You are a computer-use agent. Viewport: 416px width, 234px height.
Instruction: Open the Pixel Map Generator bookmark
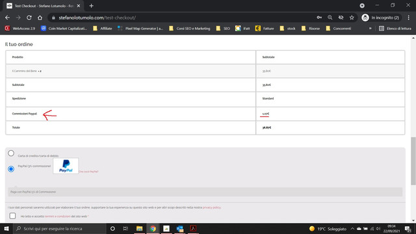140,29
